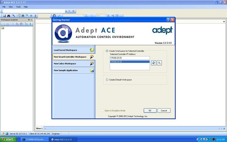Image resolution: width=227 pixels, height=142 pixels.
Task: Toggle the Open in Emulation Mode checkbox
Action: (102, 110)
